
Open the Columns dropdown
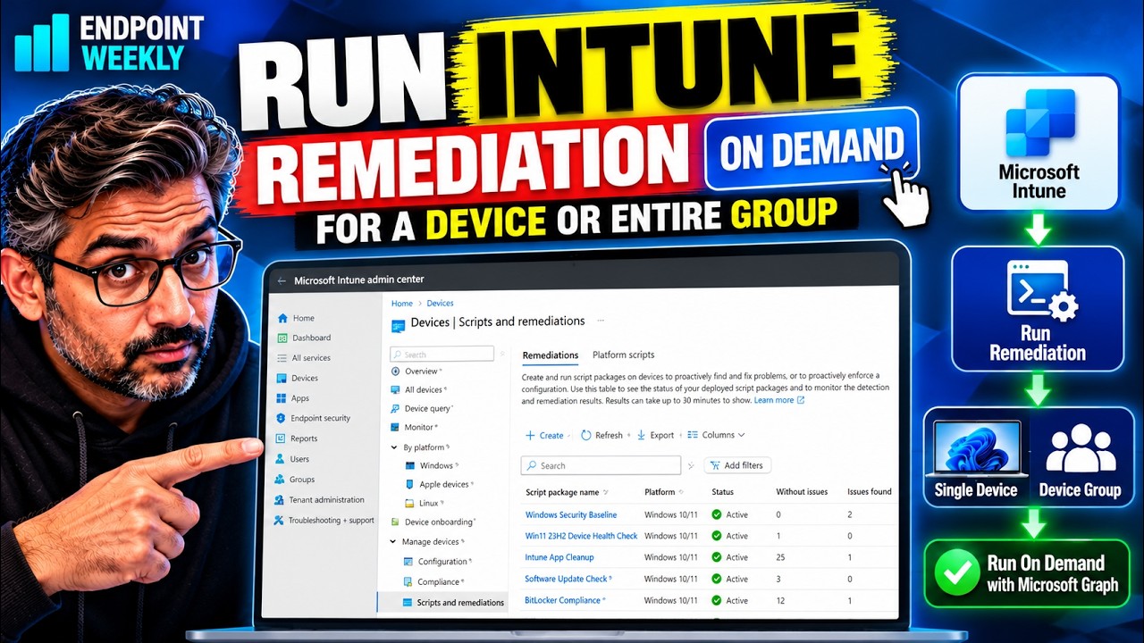pyautogui.click(x=716, y=436)
